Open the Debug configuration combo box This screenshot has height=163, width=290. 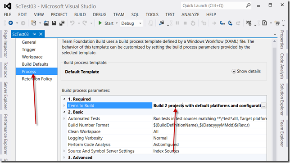[131, 23]
